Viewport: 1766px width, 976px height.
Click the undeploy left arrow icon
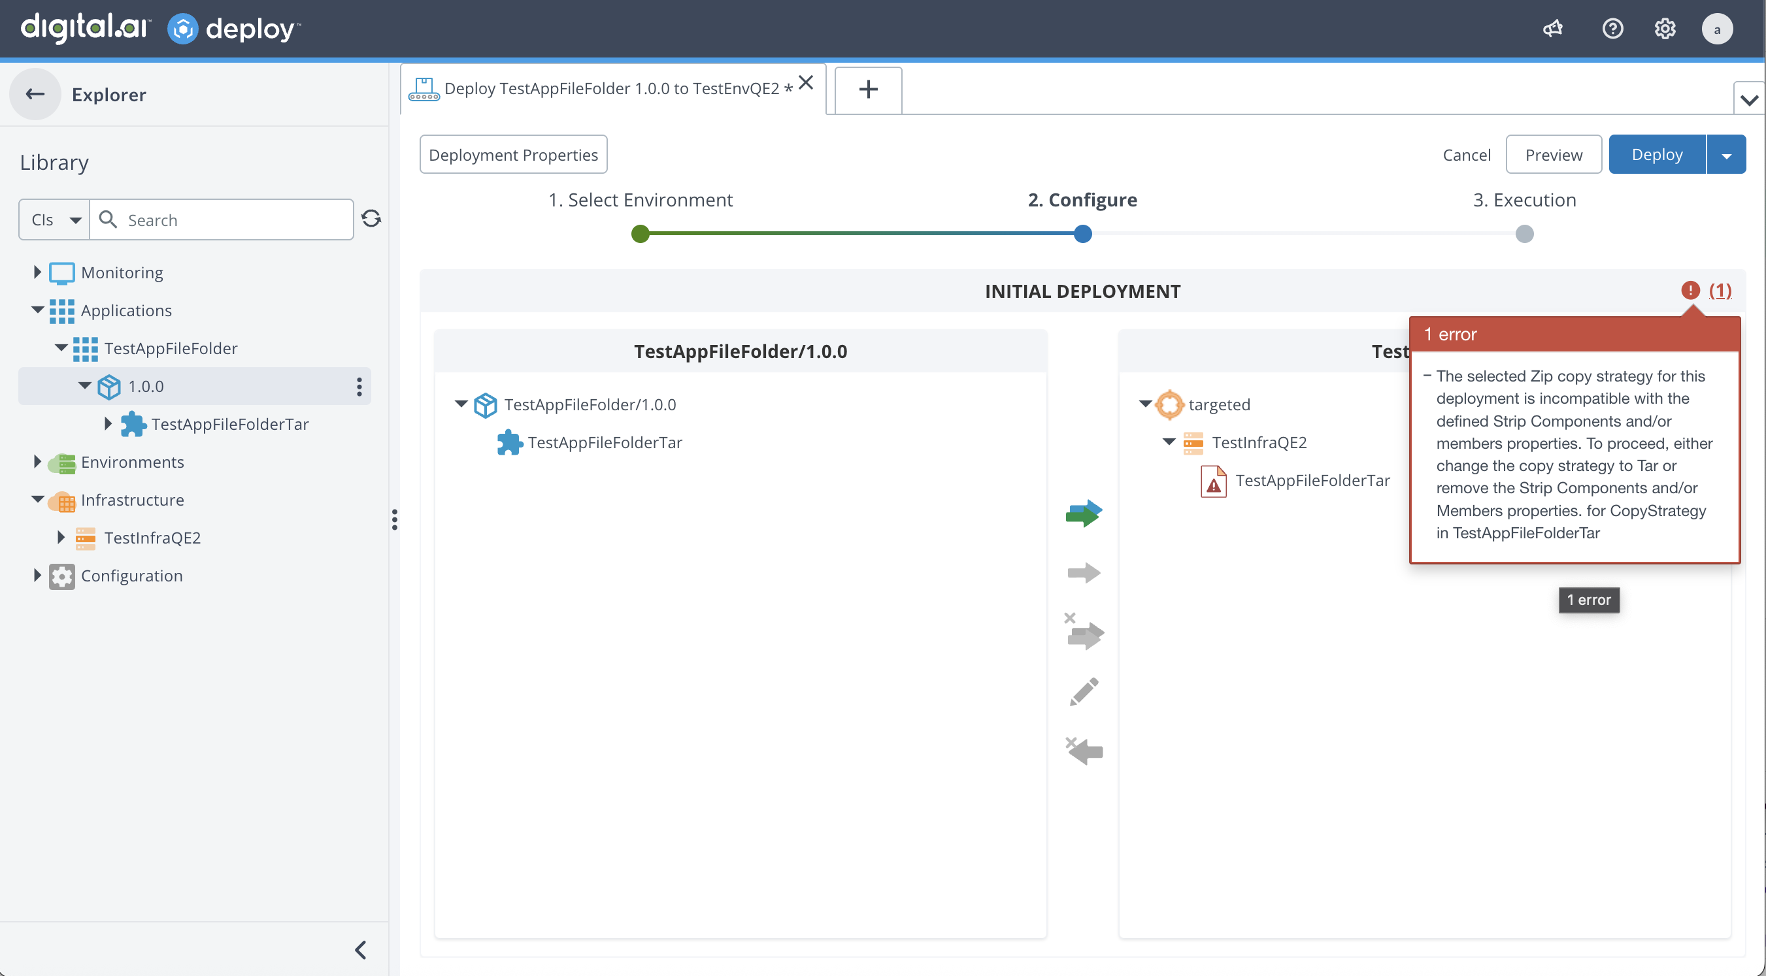coord(1084,751)
